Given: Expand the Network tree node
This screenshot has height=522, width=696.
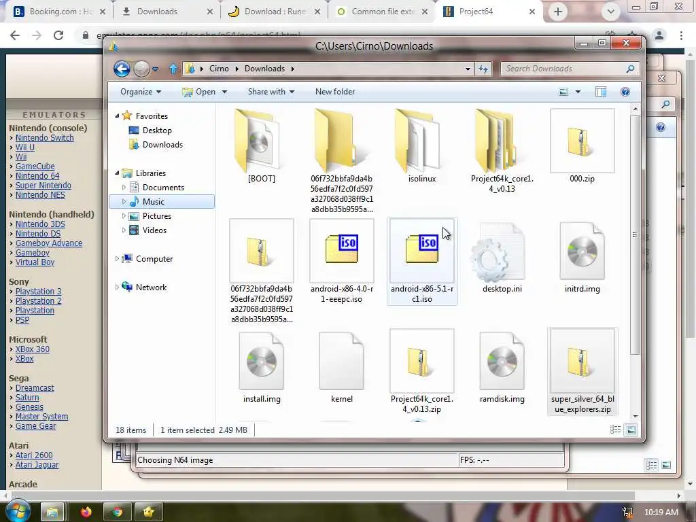Looking at the screenshot, I should pos(117,288).
